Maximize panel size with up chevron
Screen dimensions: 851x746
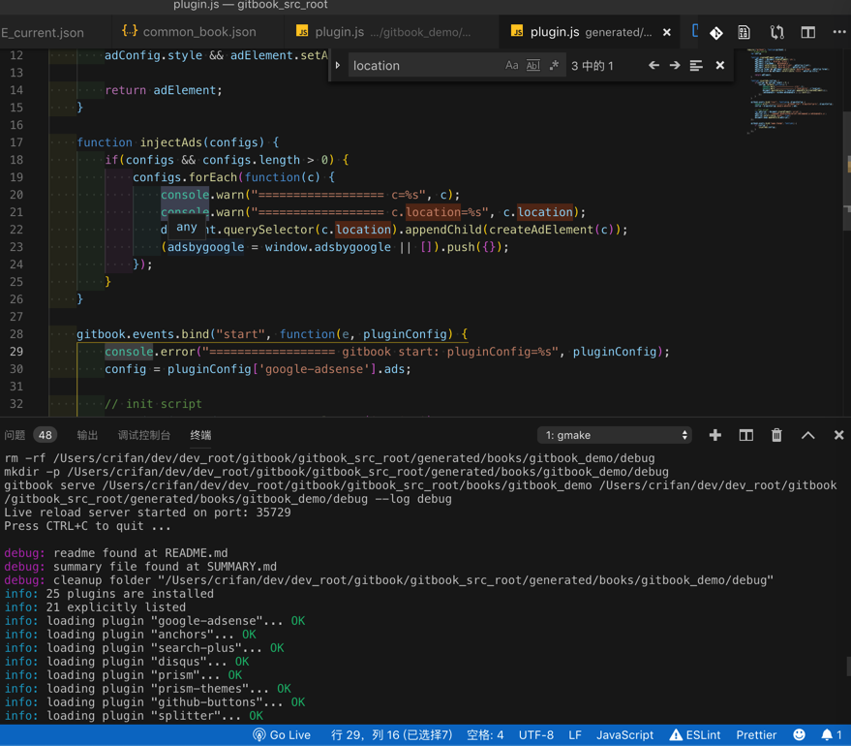[807, 435]
